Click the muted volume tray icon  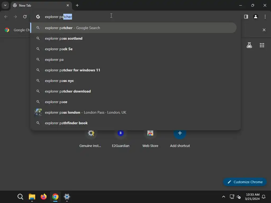(x=239, y=197)
